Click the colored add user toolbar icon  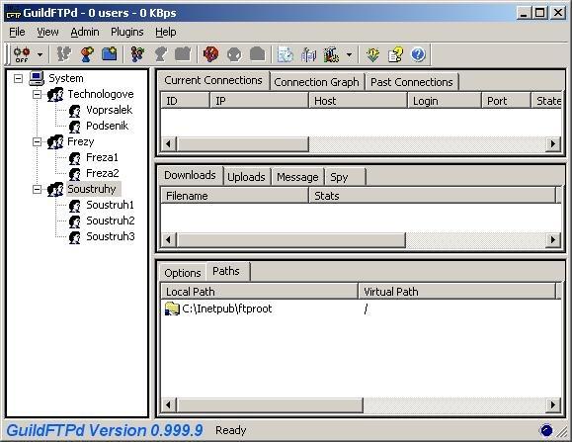(x=87, y=54)
